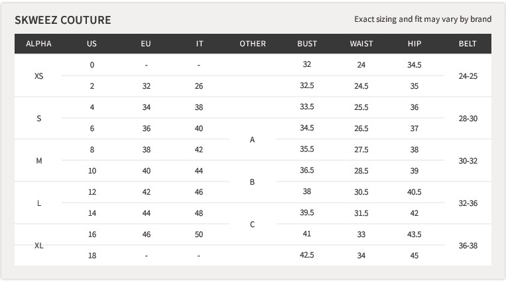This screenshot has height=292, width=506.
Task: Select hip measurement 40.5 cell
Action: pyautogui.click(x=414, y=192)
